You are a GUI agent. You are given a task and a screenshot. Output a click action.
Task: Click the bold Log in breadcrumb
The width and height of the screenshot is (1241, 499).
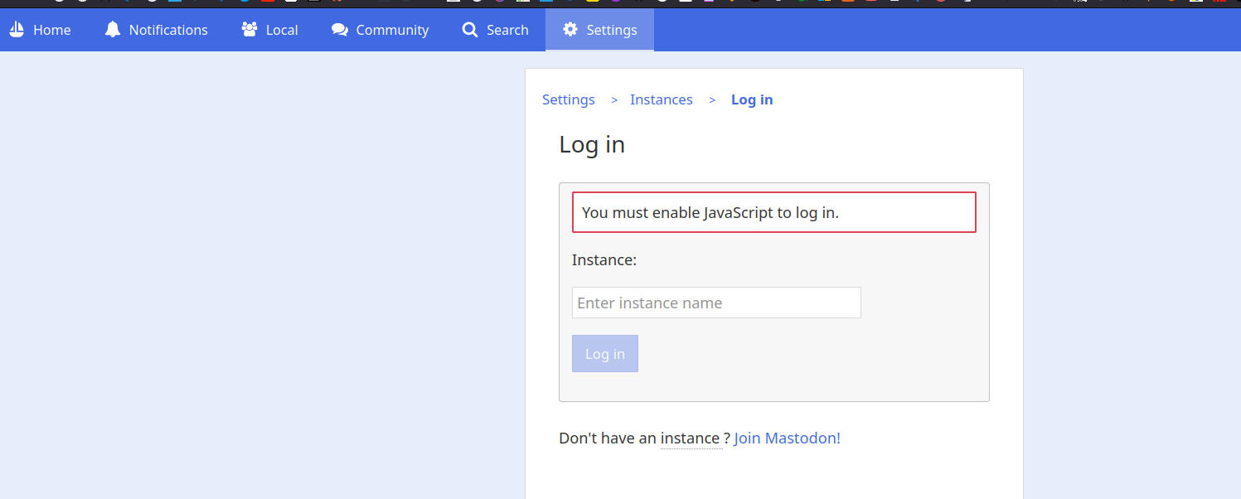[752, 99]
